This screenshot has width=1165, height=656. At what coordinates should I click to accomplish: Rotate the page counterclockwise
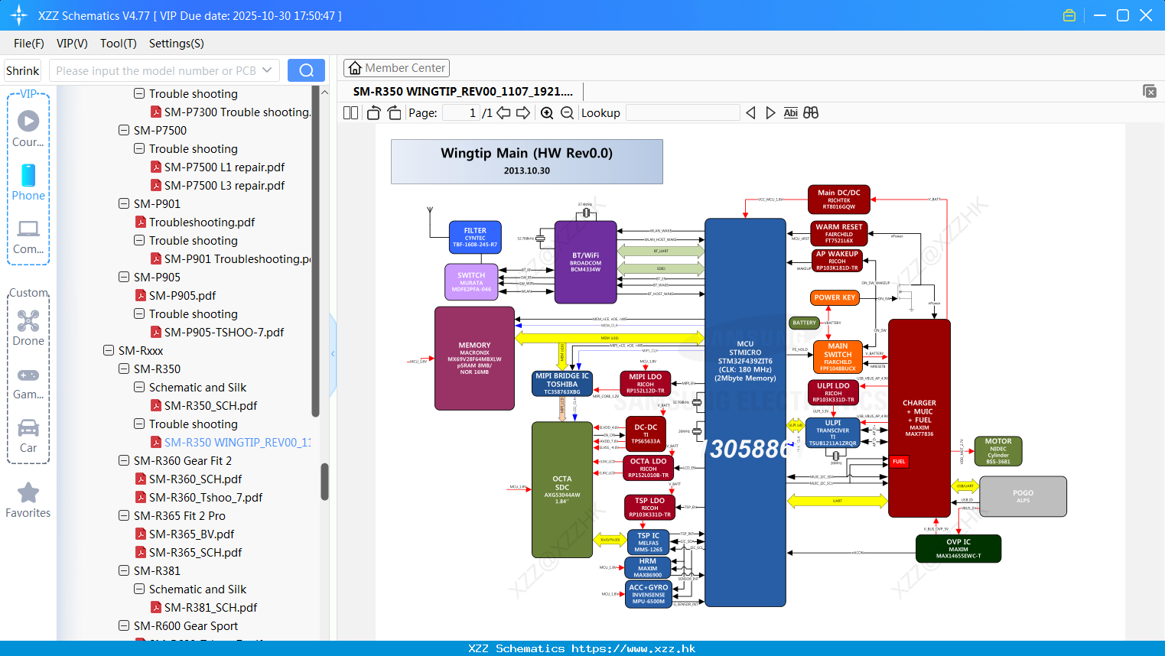tap(373, 113)
